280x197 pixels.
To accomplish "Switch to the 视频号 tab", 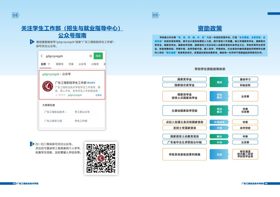I will click(60, 64).
